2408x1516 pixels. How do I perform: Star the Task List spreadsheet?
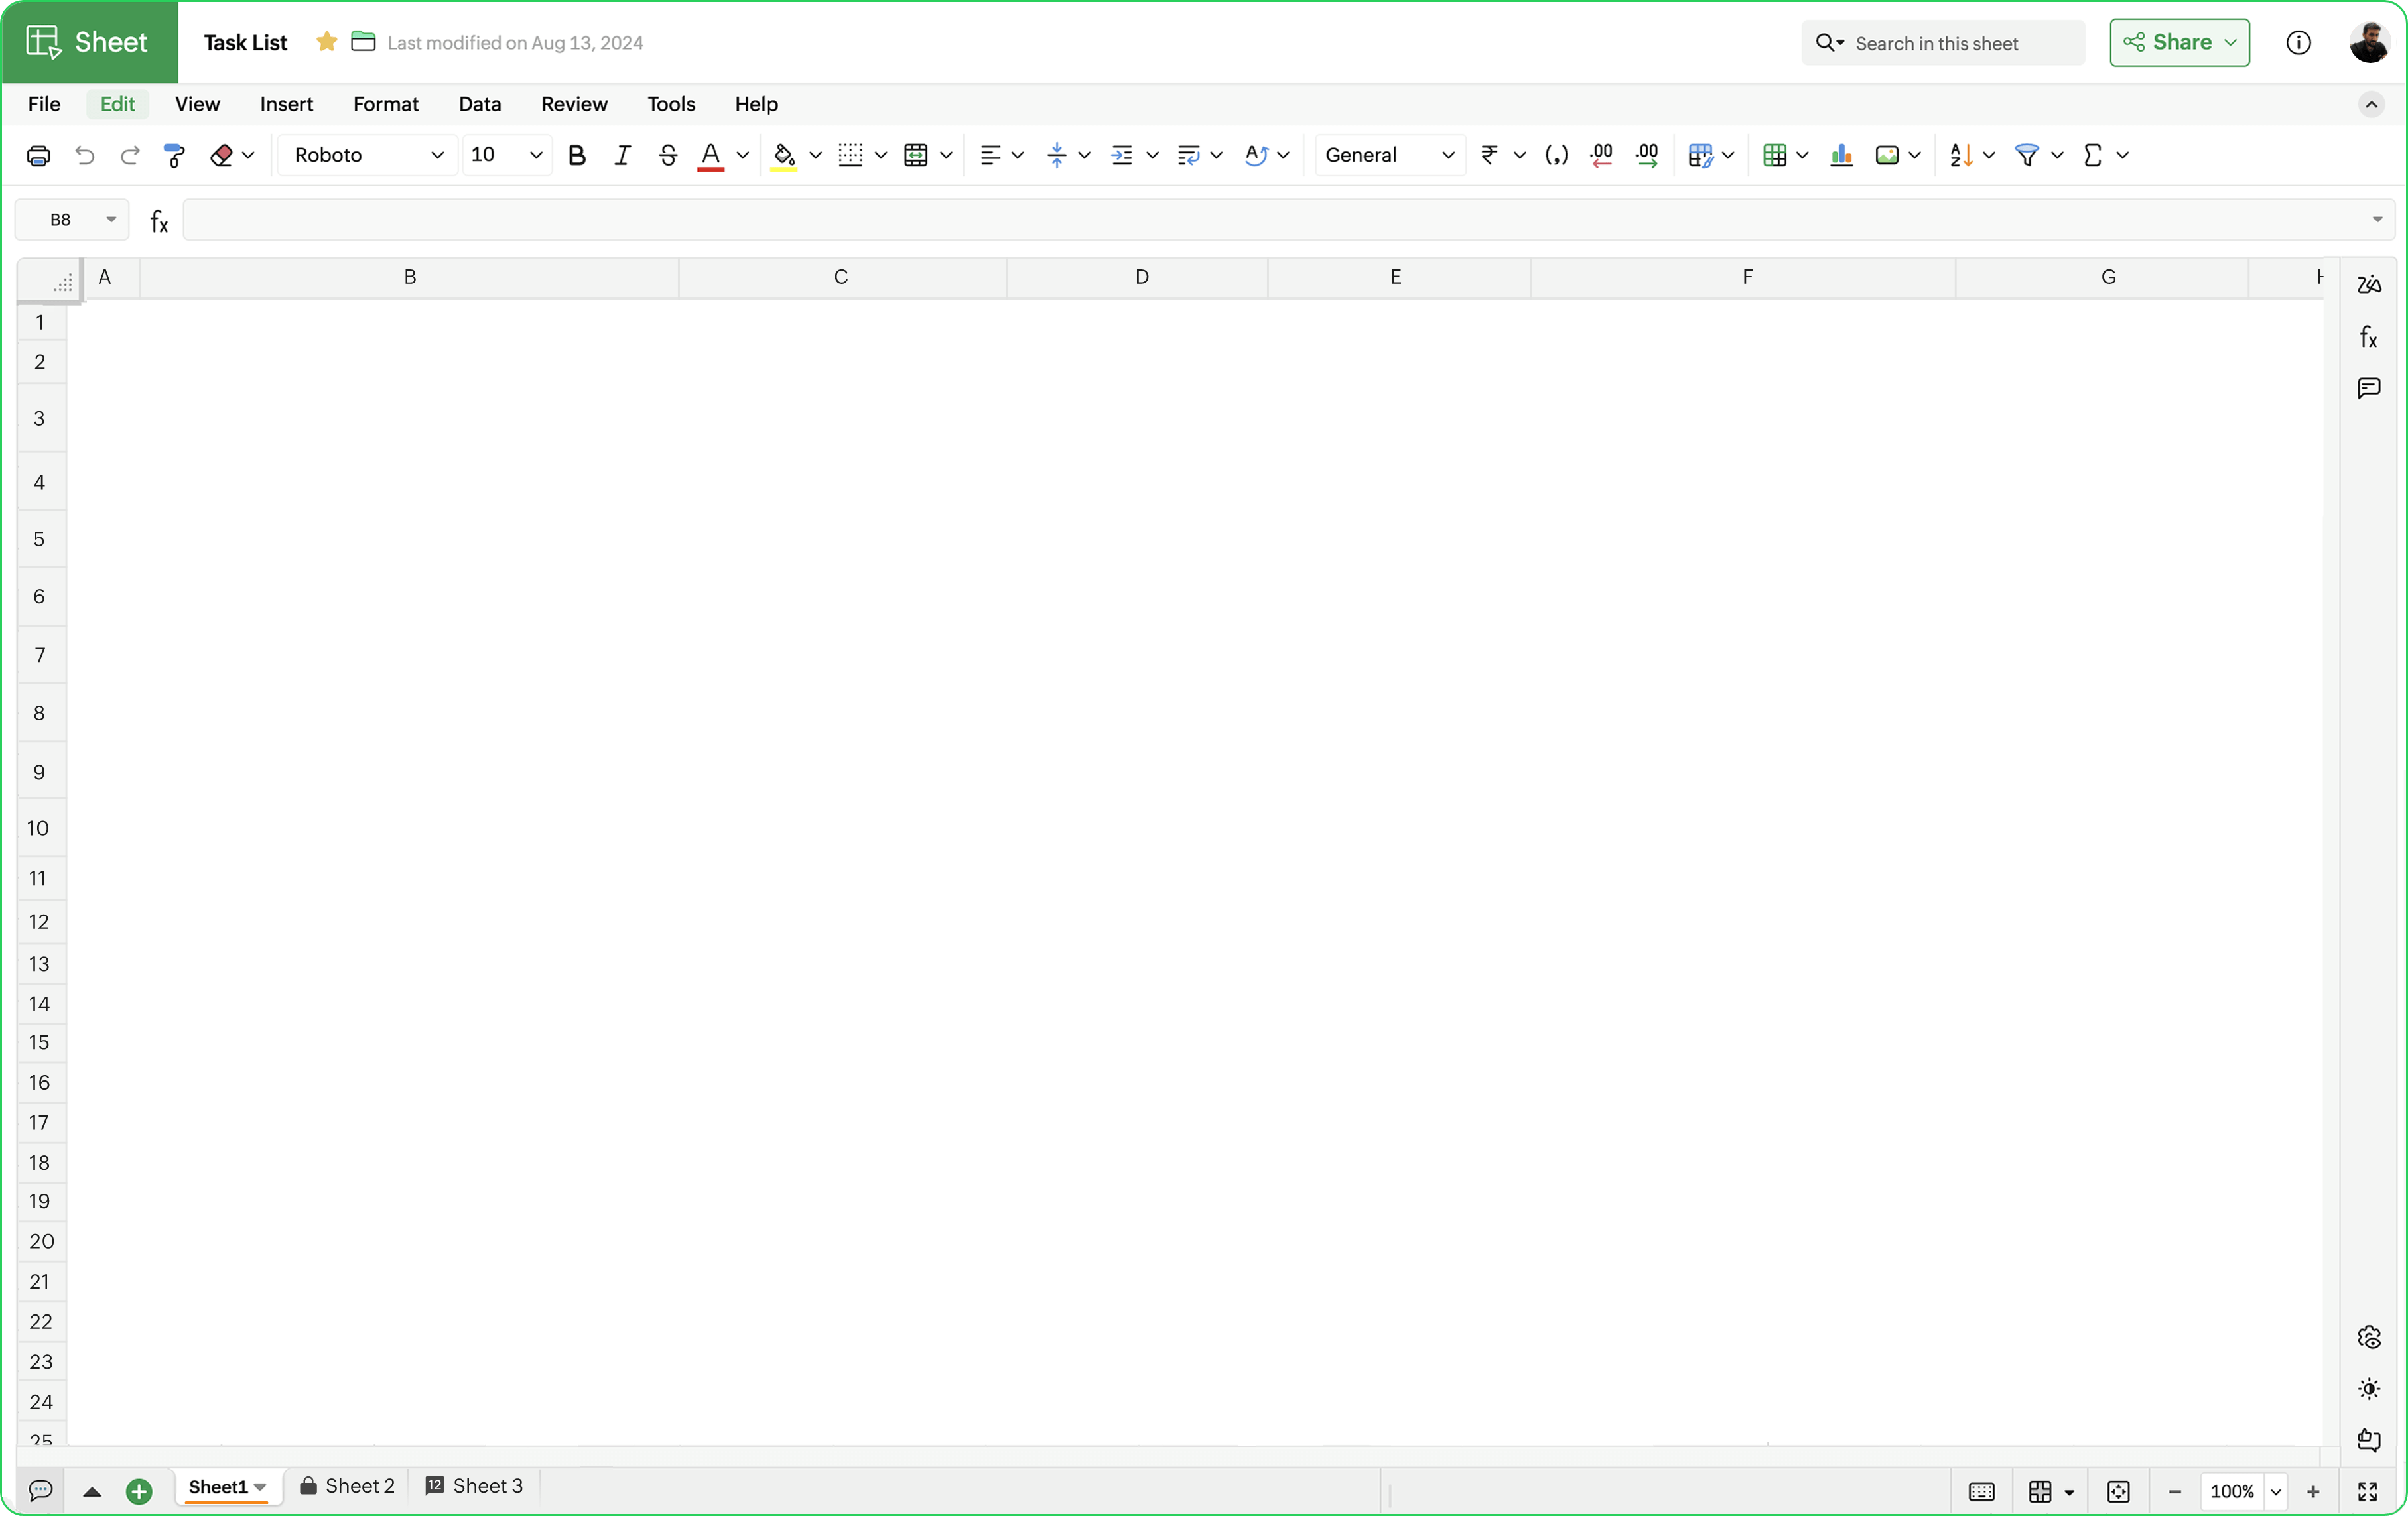tap(326, 42)
